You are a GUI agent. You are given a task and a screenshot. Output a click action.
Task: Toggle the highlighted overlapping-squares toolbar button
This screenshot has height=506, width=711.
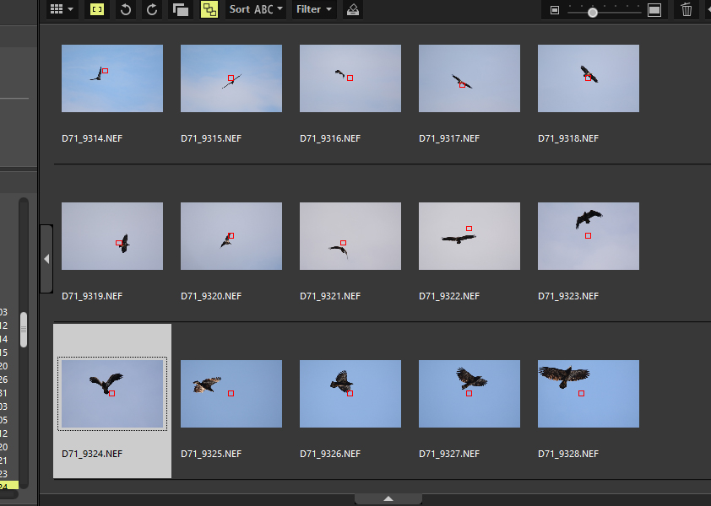click(209, 9)
